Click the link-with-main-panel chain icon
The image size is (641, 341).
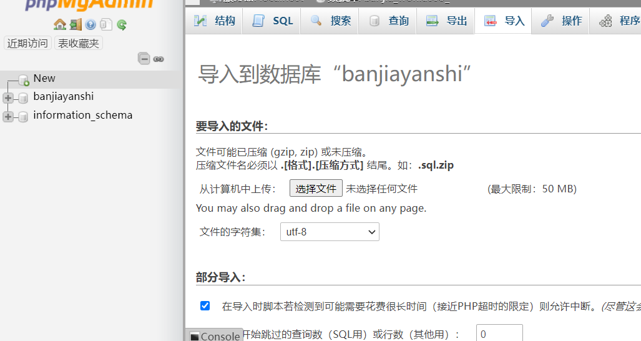coord(159,59)
